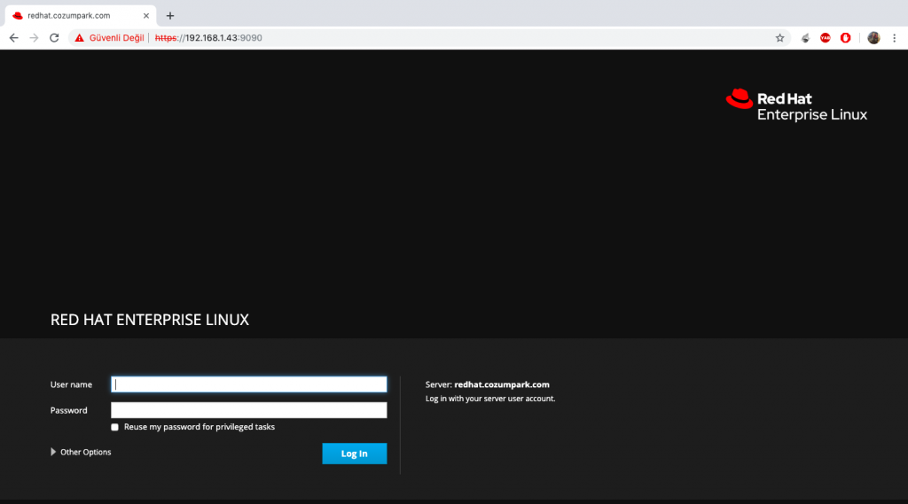Go back with the browser back arrow
908x504 pixels.
click(x=14, y=37)
